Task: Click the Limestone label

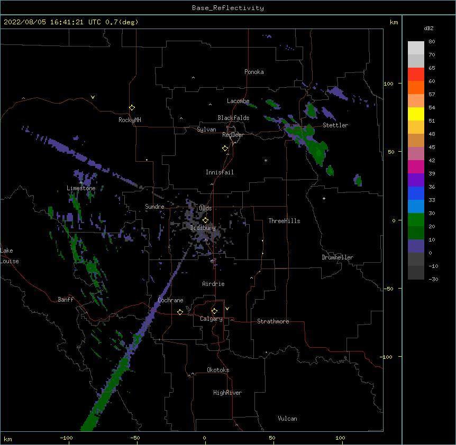Action: [81, 188]
